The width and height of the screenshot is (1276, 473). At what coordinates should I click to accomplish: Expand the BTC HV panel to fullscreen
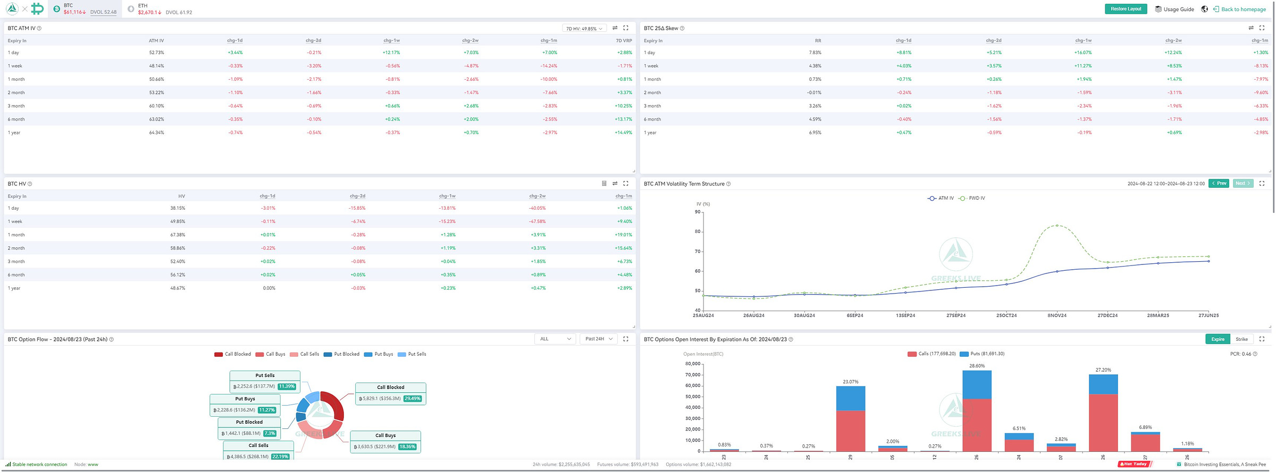point(626,184)
